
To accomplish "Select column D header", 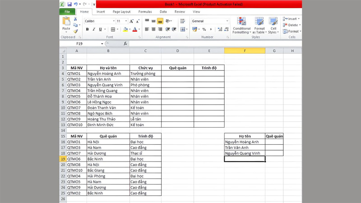I will tap(177, 51).
